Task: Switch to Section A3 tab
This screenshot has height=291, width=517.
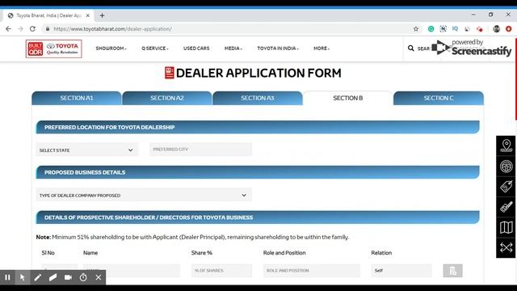Action: pyautogui.click(x=258, y=99)
